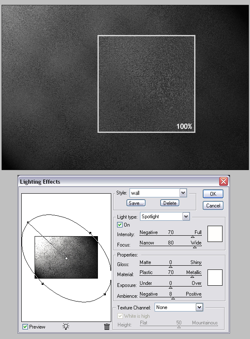Click the Height slider handle
The width and height of the screenshot is (250, 339).
pyautogui.click(x=179, y=327)
